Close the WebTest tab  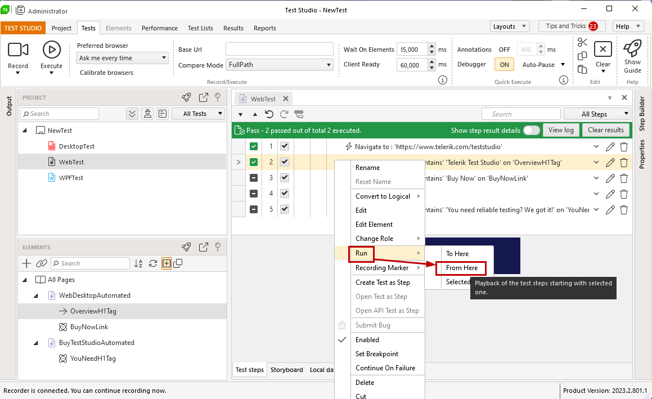point(286,98)
